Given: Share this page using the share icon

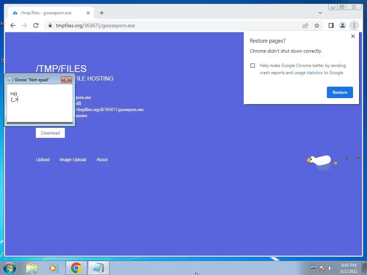Looking at the screenshot, I should tap(305, 25).
